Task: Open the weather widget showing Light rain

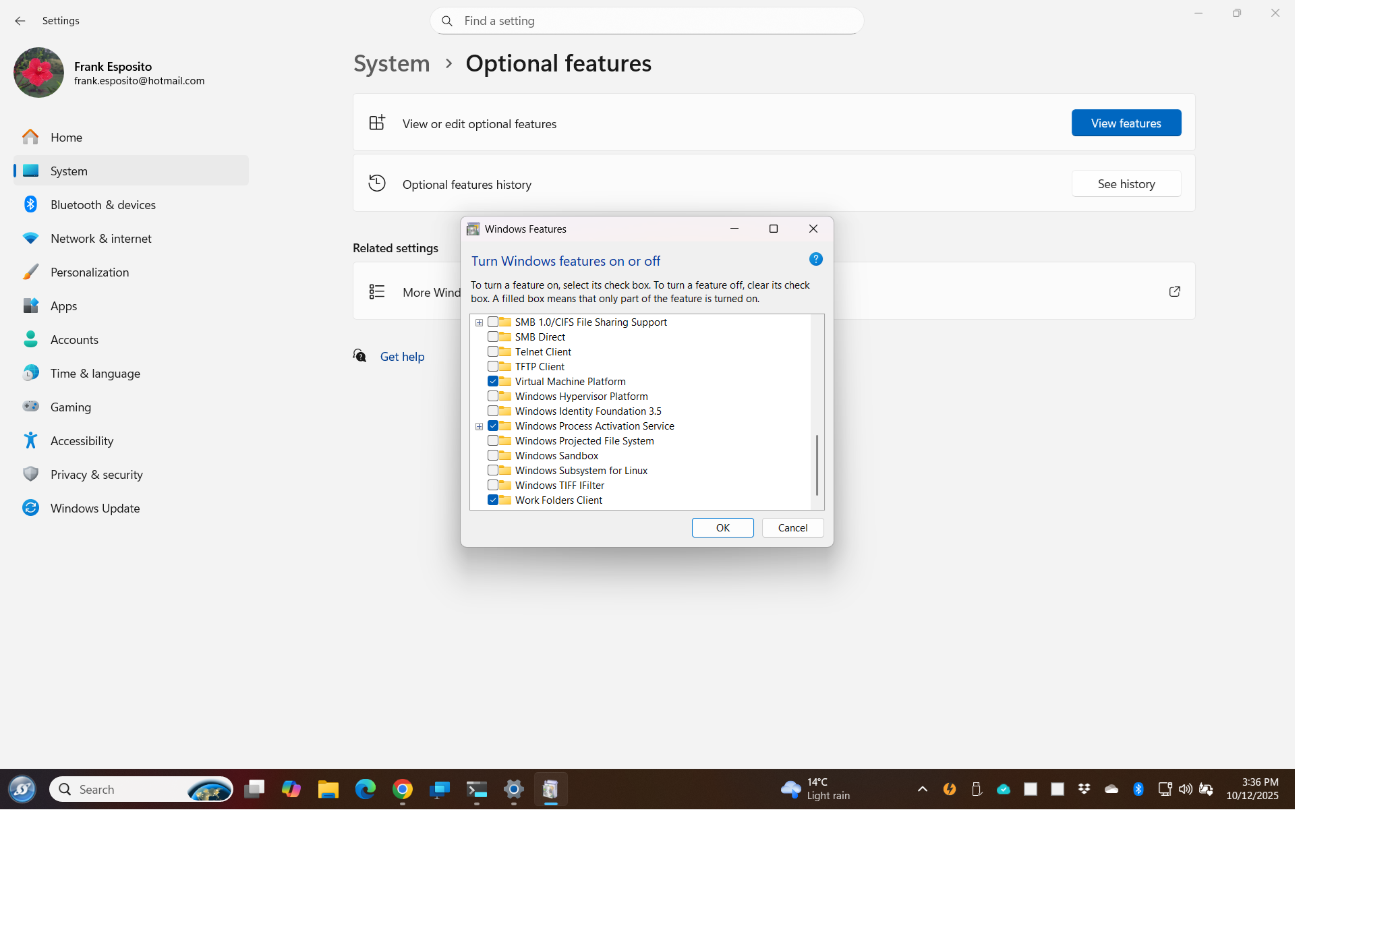Action: [x=815, y=789]
